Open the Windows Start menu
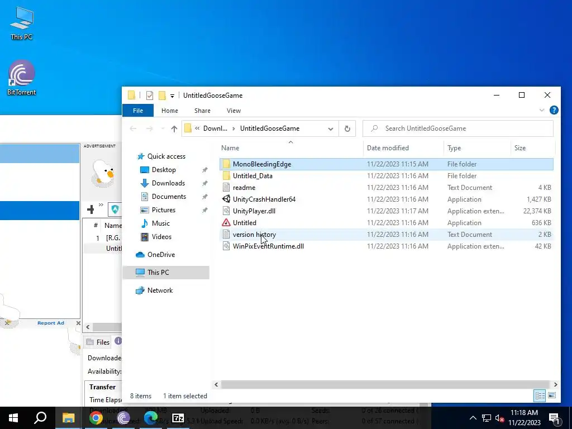The height and width of the screenshot is (429, 572). point(13,418)
